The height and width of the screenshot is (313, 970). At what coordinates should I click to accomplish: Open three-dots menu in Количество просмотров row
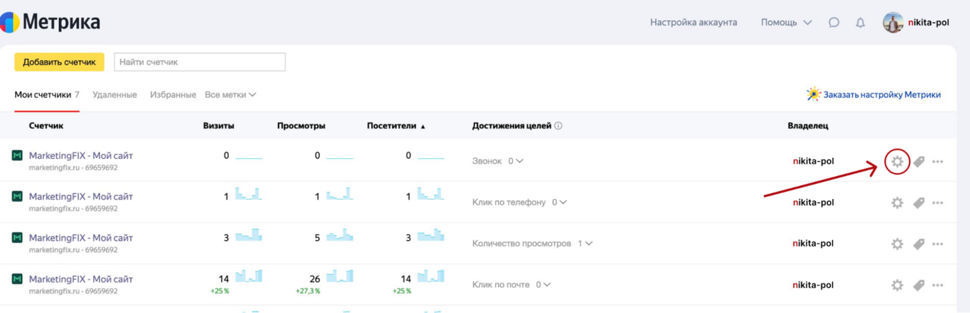click(938, 244)
